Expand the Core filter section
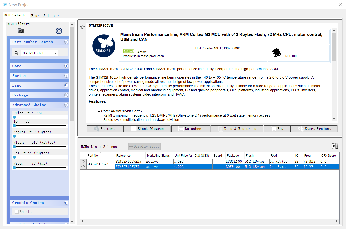 pyautogui.click(x=66, y=66)
